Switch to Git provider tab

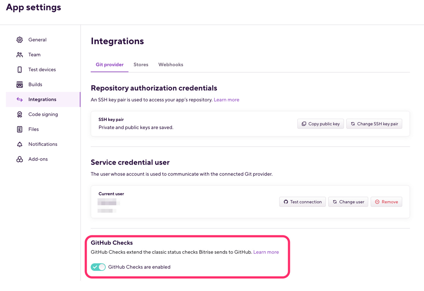110,65
